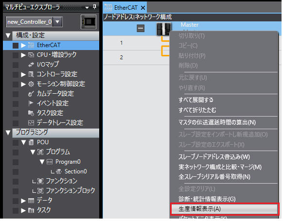Expand the コントローラ設定 node
Image resolution: width=283 pixels, height=221 pixels.
click(x=23, y=74)
